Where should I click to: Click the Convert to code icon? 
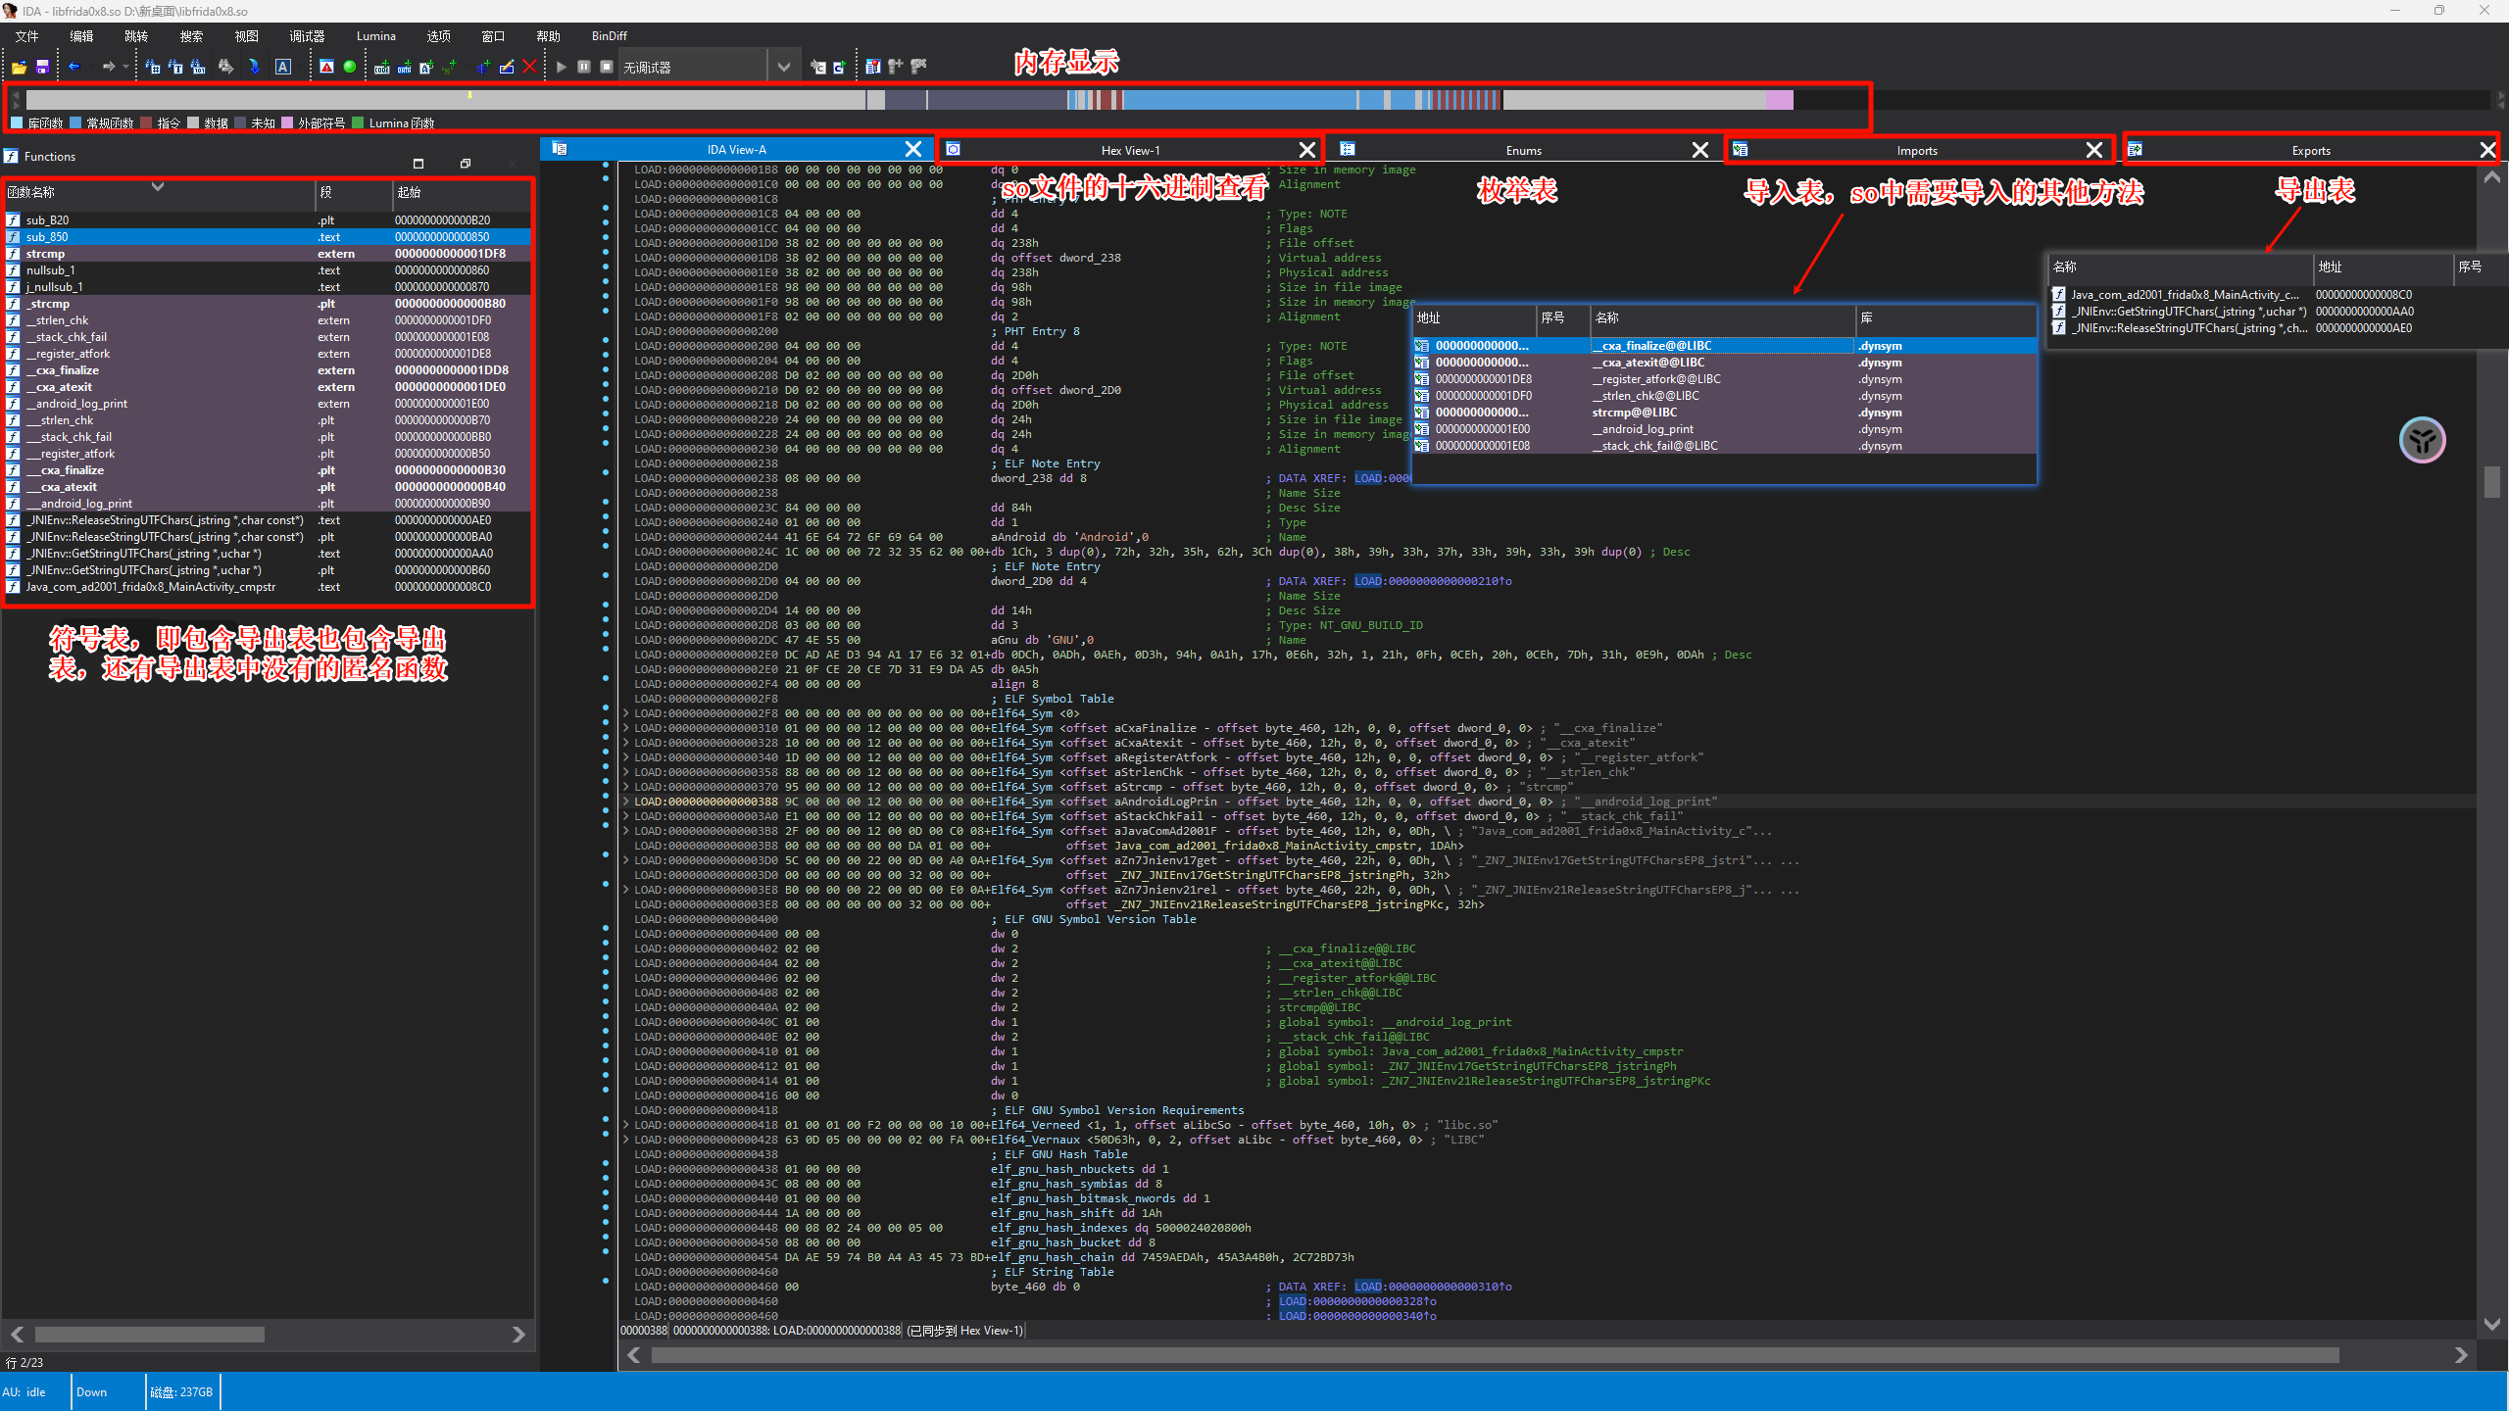coord(381,67)
